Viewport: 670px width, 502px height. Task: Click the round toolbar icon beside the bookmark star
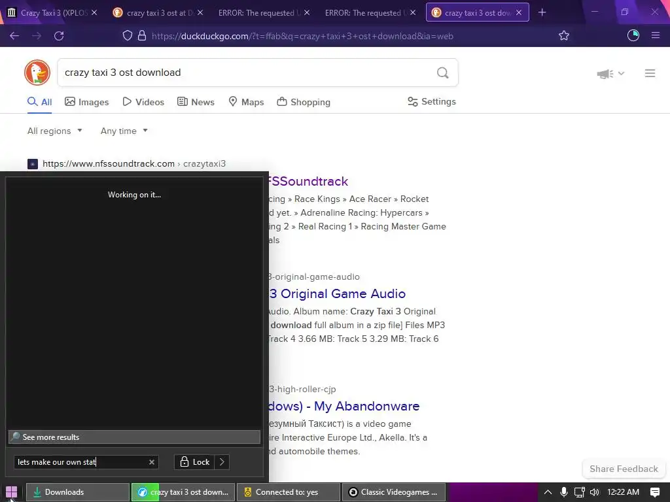633,36
